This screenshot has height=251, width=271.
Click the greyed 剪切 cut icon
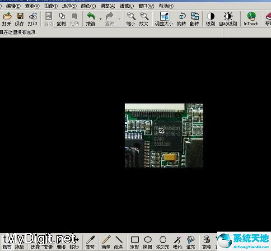click(49, 19)
